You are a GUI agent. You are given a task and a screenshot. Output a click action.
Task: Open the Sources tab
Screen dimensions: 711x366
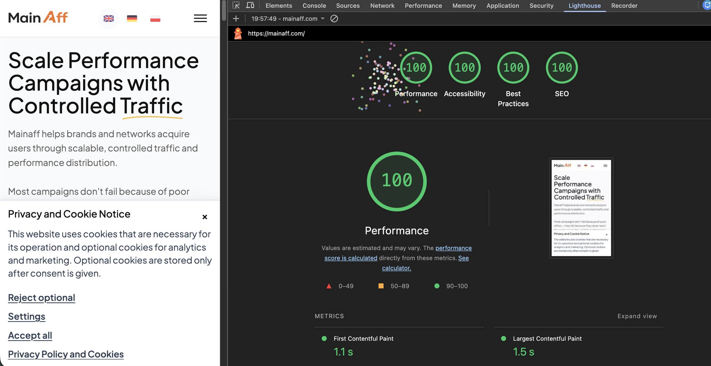(348, 6)
